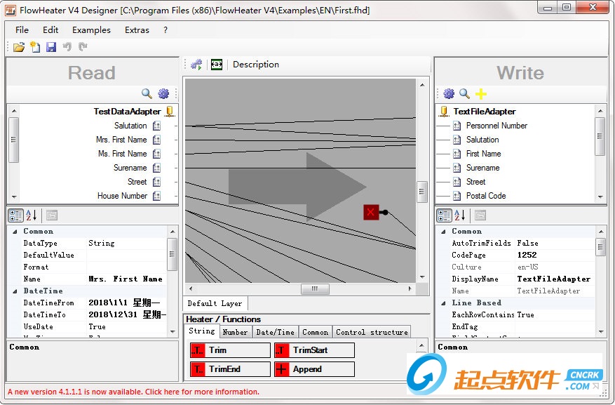Click the Personnel Number field icon
The image size is (615, 405).
coord(457,126)
